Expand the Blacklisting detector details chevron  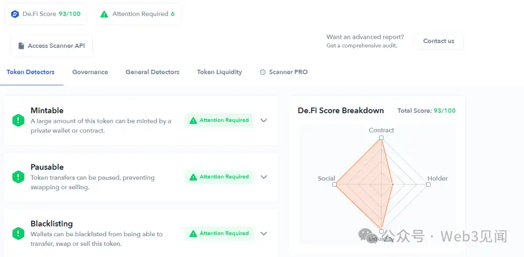point(264,233)
